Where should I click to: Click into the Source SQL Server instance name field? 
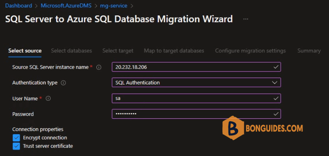tap(196, 67)
